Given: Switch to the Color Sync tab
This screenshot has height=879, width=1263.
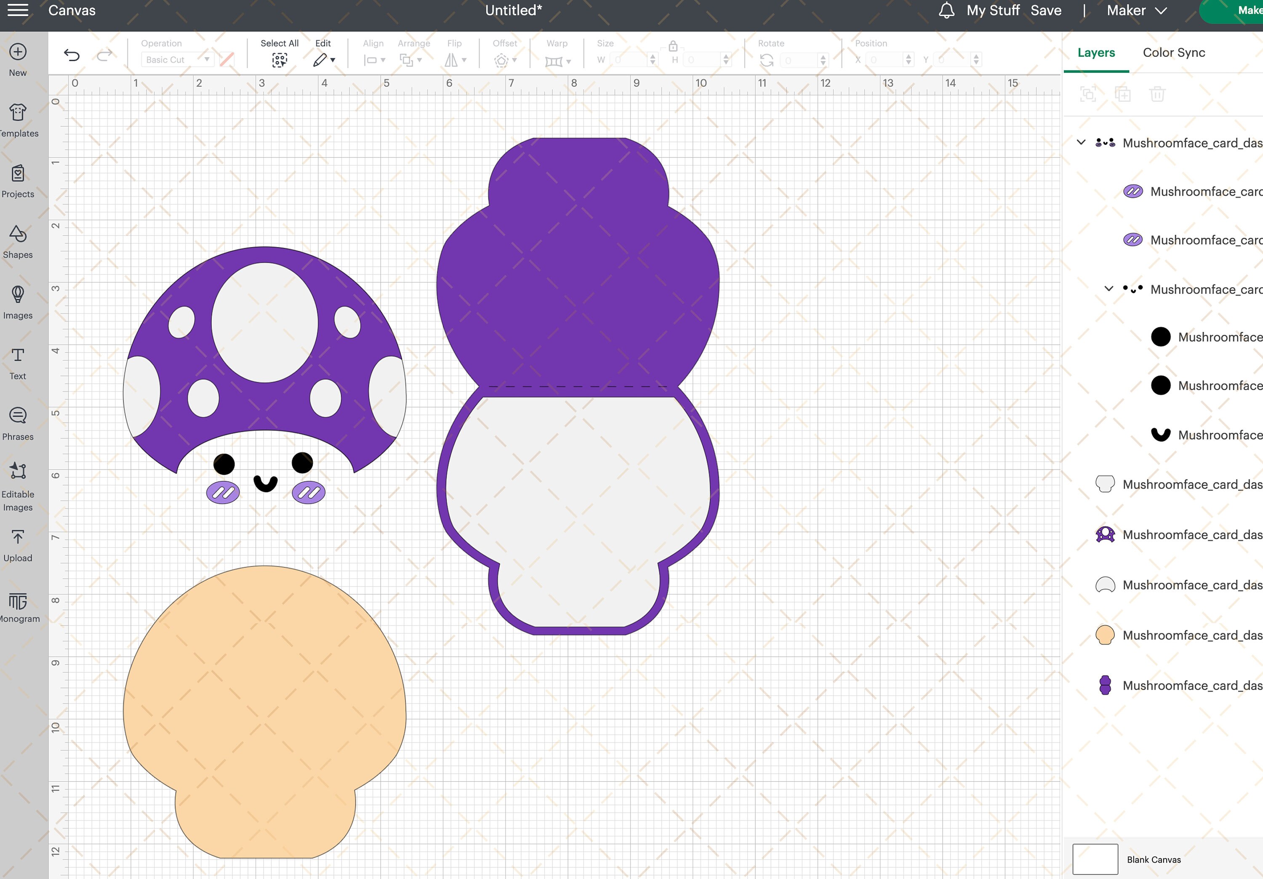Looking at the screenshot, I should point(1173,52).
